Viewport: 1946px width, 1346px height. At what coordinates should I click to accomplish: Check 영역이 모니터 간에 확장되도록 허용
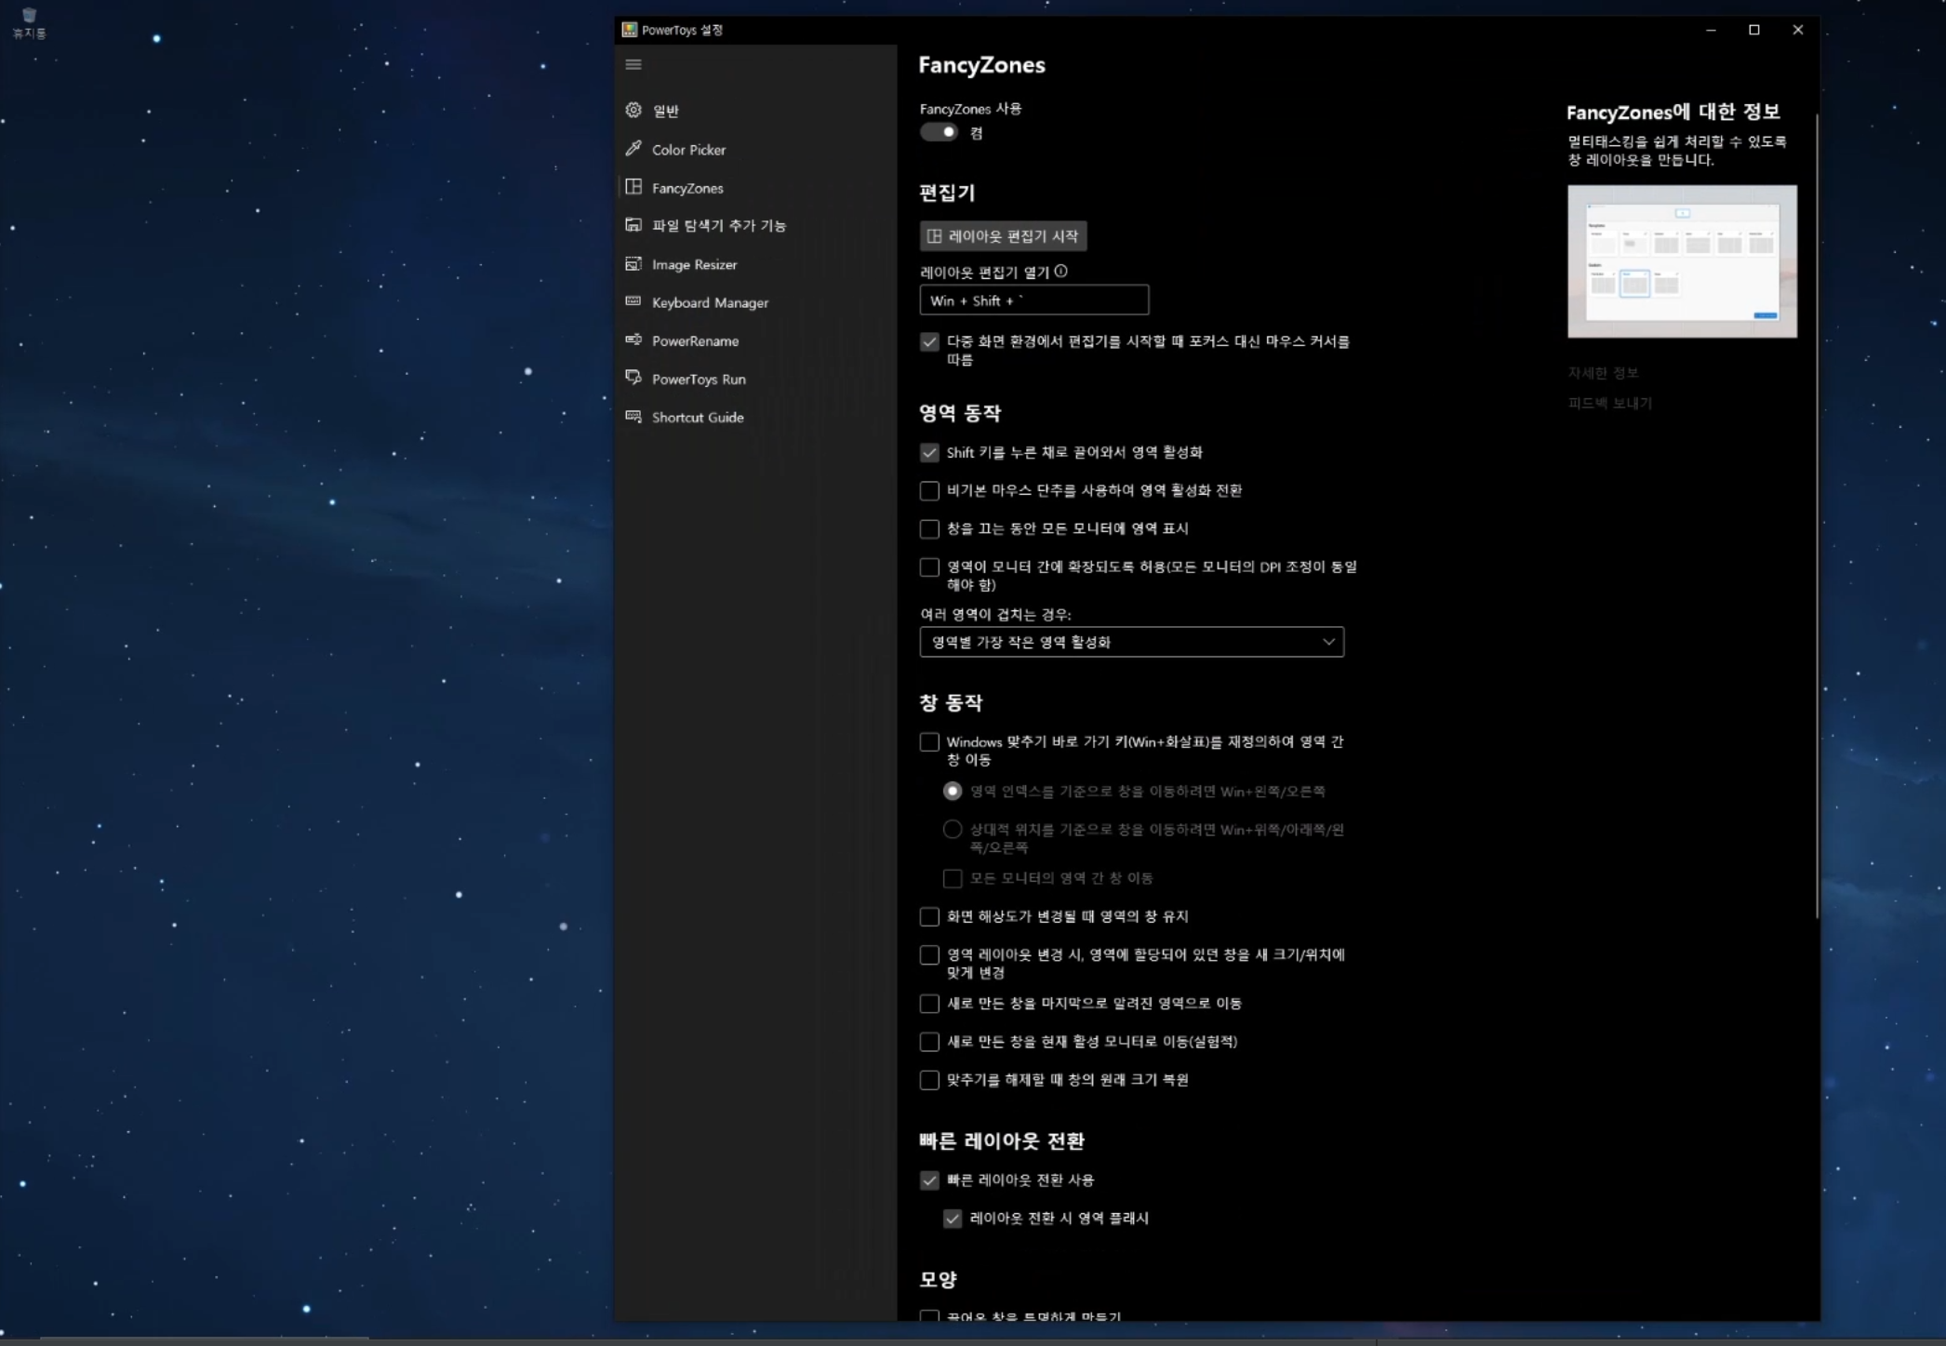929,566
